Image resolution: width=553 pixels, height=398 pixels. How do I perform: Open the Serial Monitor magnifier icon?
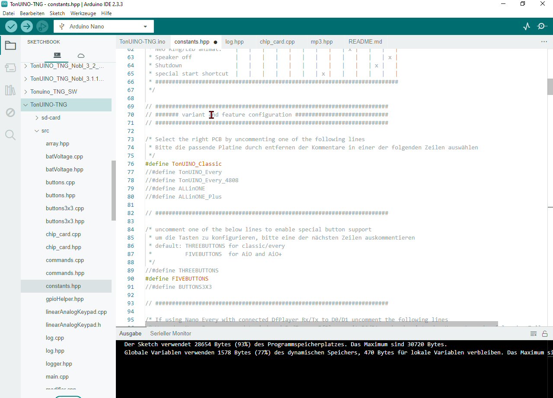pyautogui.click(x=542, y=26)
